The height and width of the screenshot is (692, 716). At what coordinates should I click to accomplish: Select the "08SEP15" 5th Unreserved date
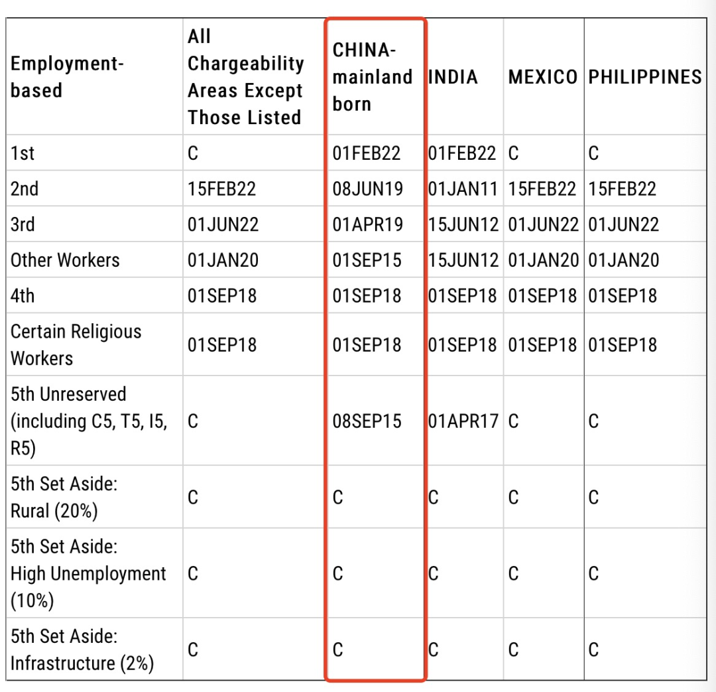tap(367, 421)
